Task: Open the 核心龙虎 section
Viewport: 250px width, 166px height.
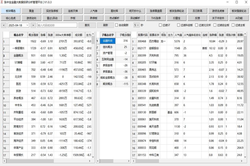Action: (x=10, y=18)
